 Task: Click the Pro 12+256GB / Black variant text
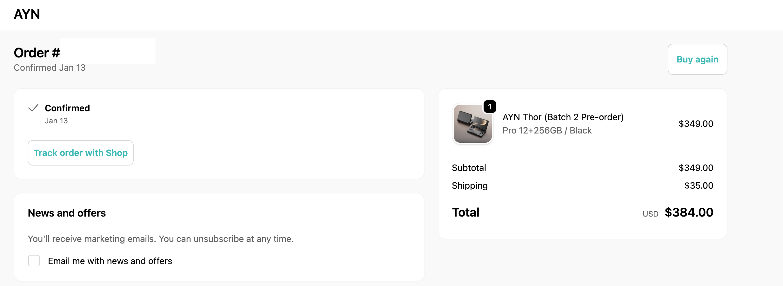pos(547,130)
